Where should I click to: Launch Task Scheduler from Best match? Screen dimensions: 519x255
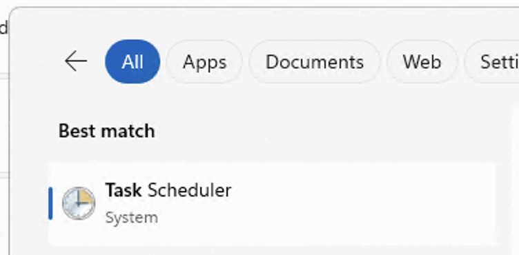272,203
